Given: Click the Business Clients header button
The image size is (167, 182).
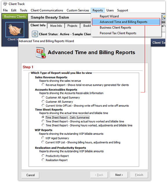Looking at the screenshot, I should pyautogui.click(x=15, y=17).
